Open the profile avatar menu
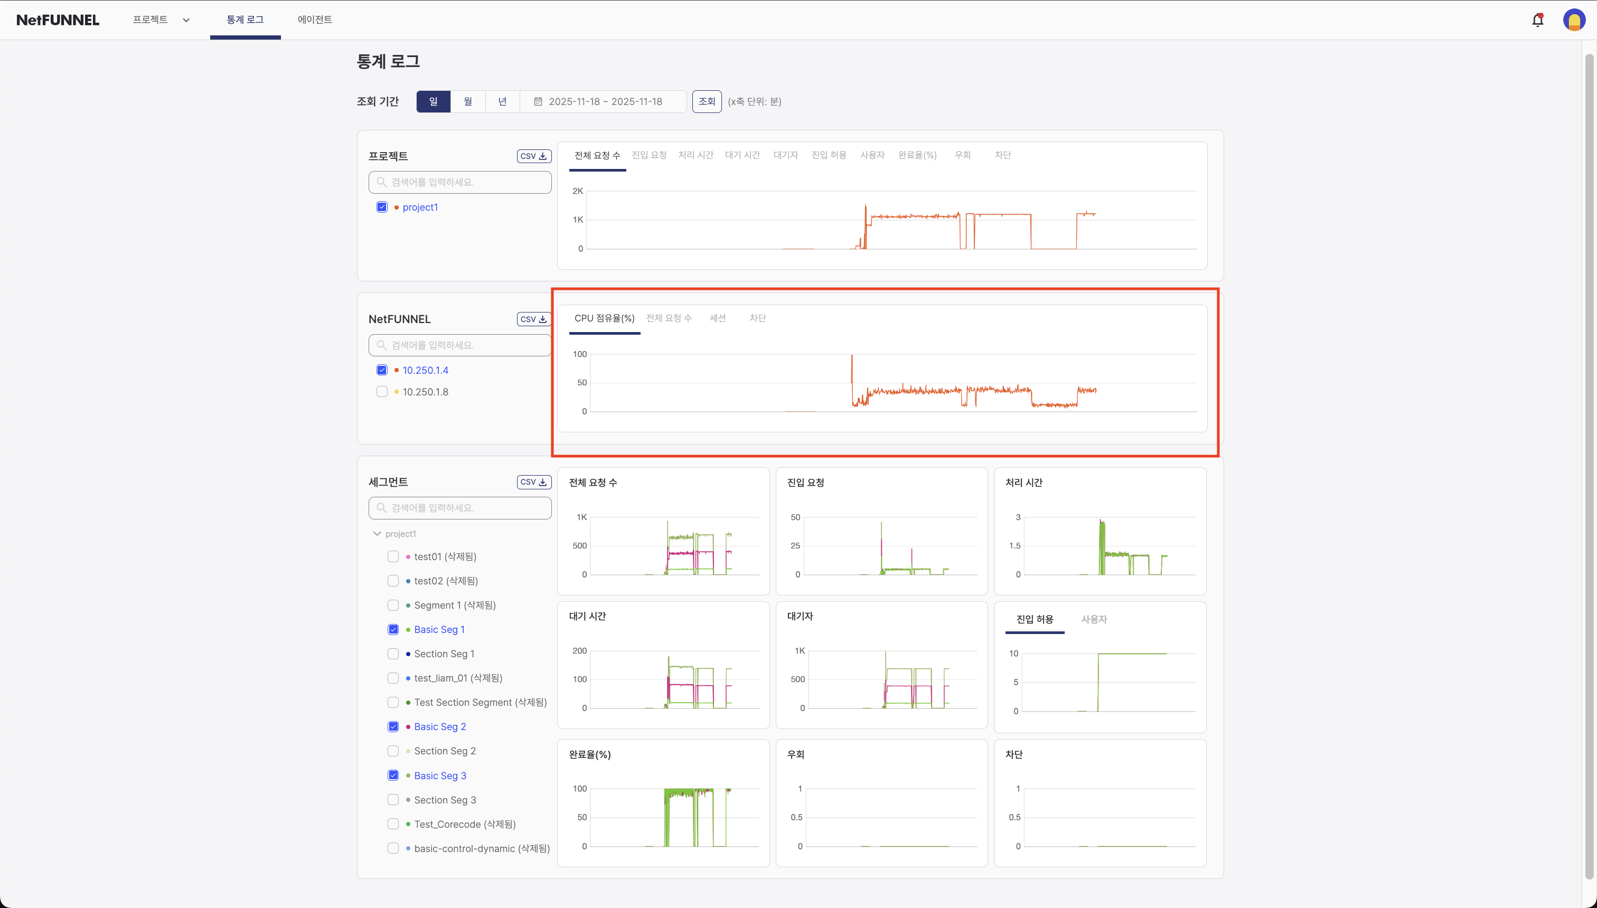Image resolution: width=1597 pixels, height=908 pixels. pos(1574,20)
